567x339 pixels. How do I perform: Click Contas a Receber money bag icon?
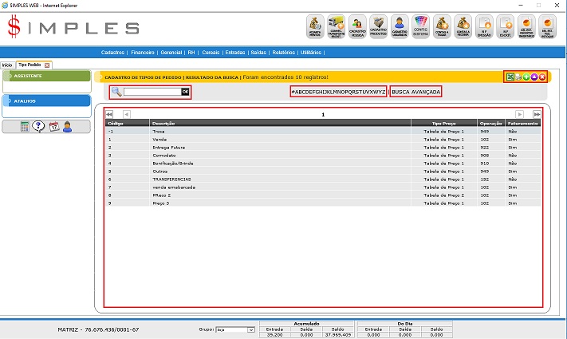(463, 27)
